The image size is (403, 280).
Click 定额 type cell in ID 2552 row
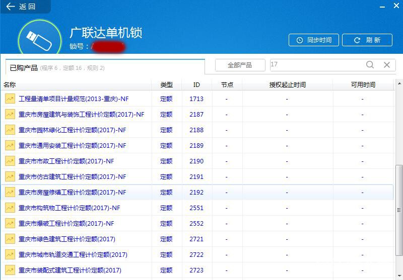(x=166, y=223)
